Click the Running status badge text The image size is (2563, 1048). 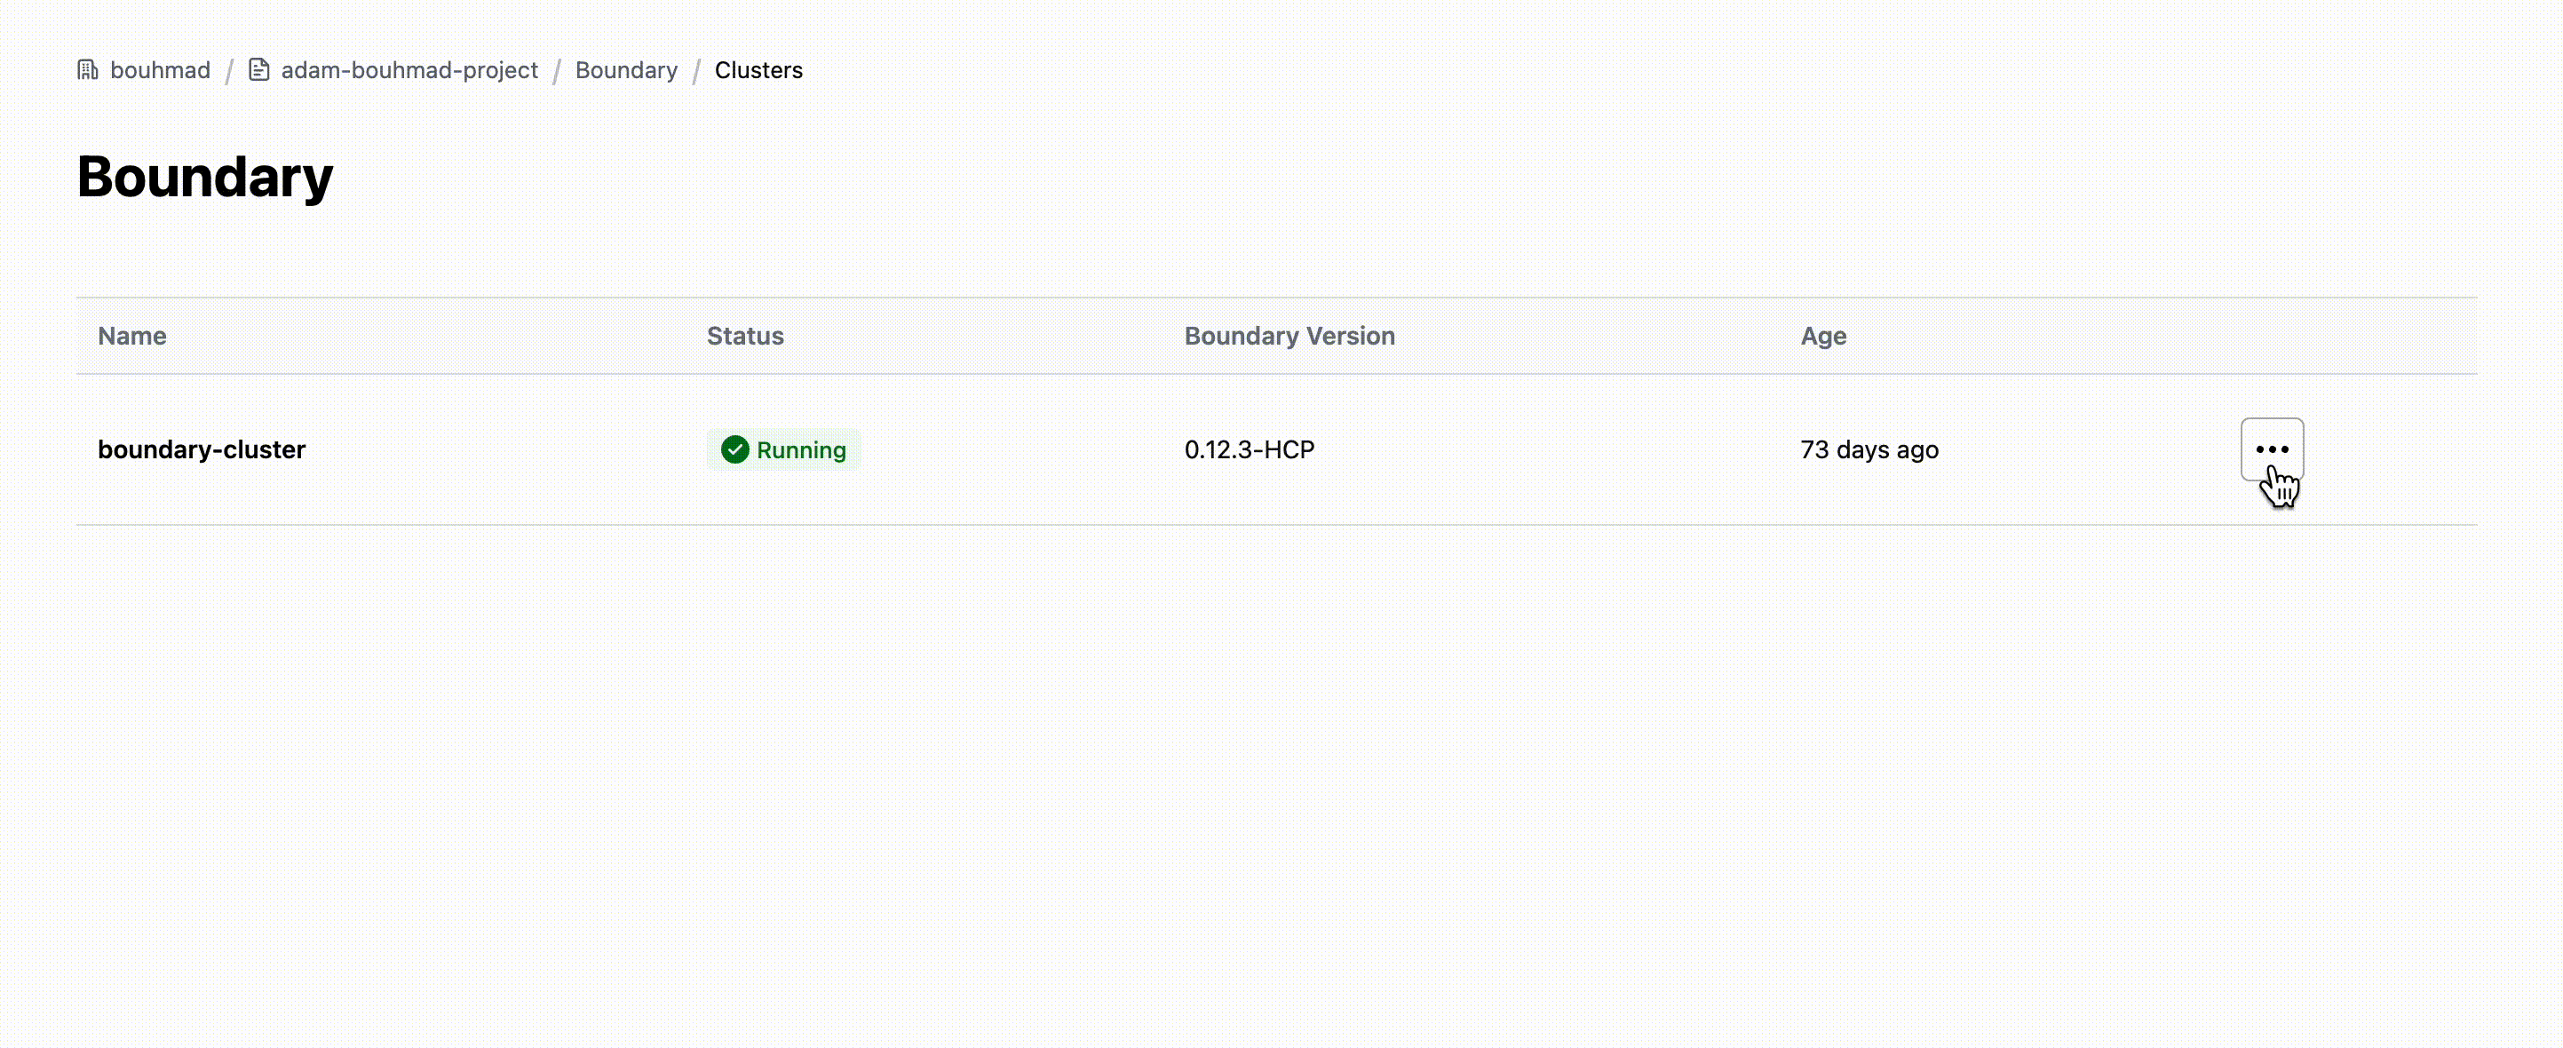801,450
